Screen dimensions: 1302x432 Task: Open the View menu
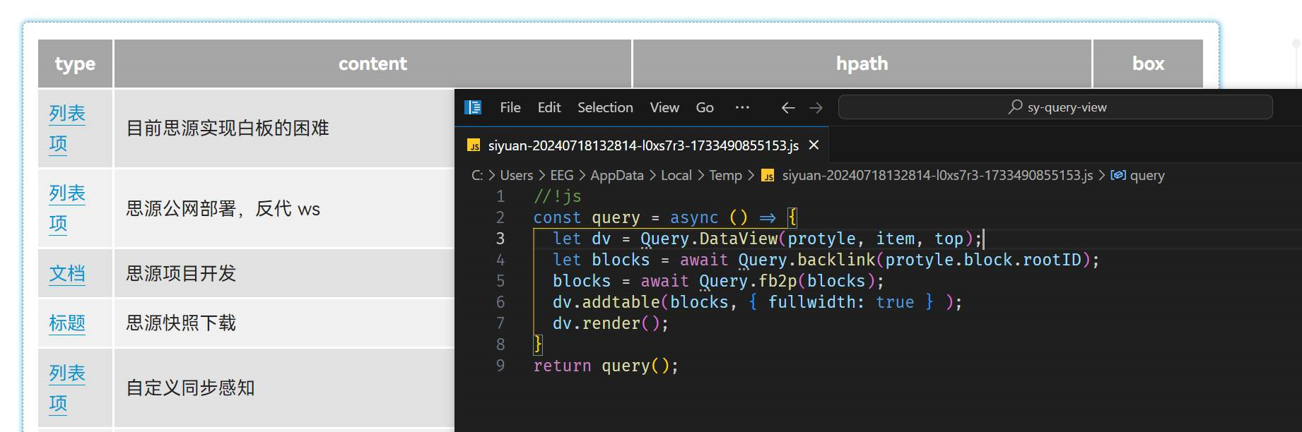664,107
